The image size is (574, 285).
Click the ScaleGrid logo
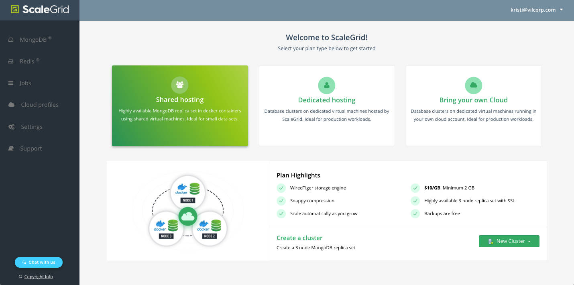pos(39,9)
